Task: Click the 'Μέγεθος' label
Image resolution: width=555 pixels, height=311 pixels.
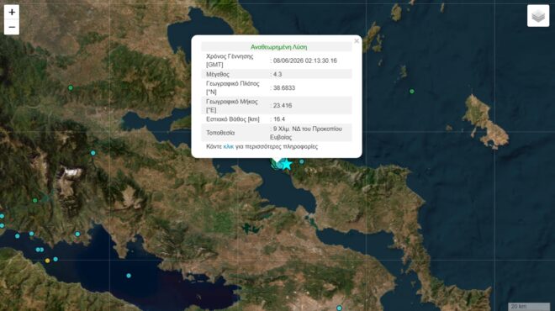Action: click(218, 74)
